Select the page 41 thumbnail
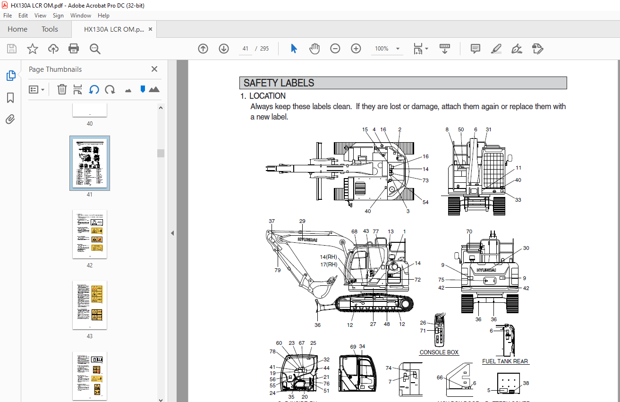The height and width of the screenshot is (402, 620). pos(90,163)
